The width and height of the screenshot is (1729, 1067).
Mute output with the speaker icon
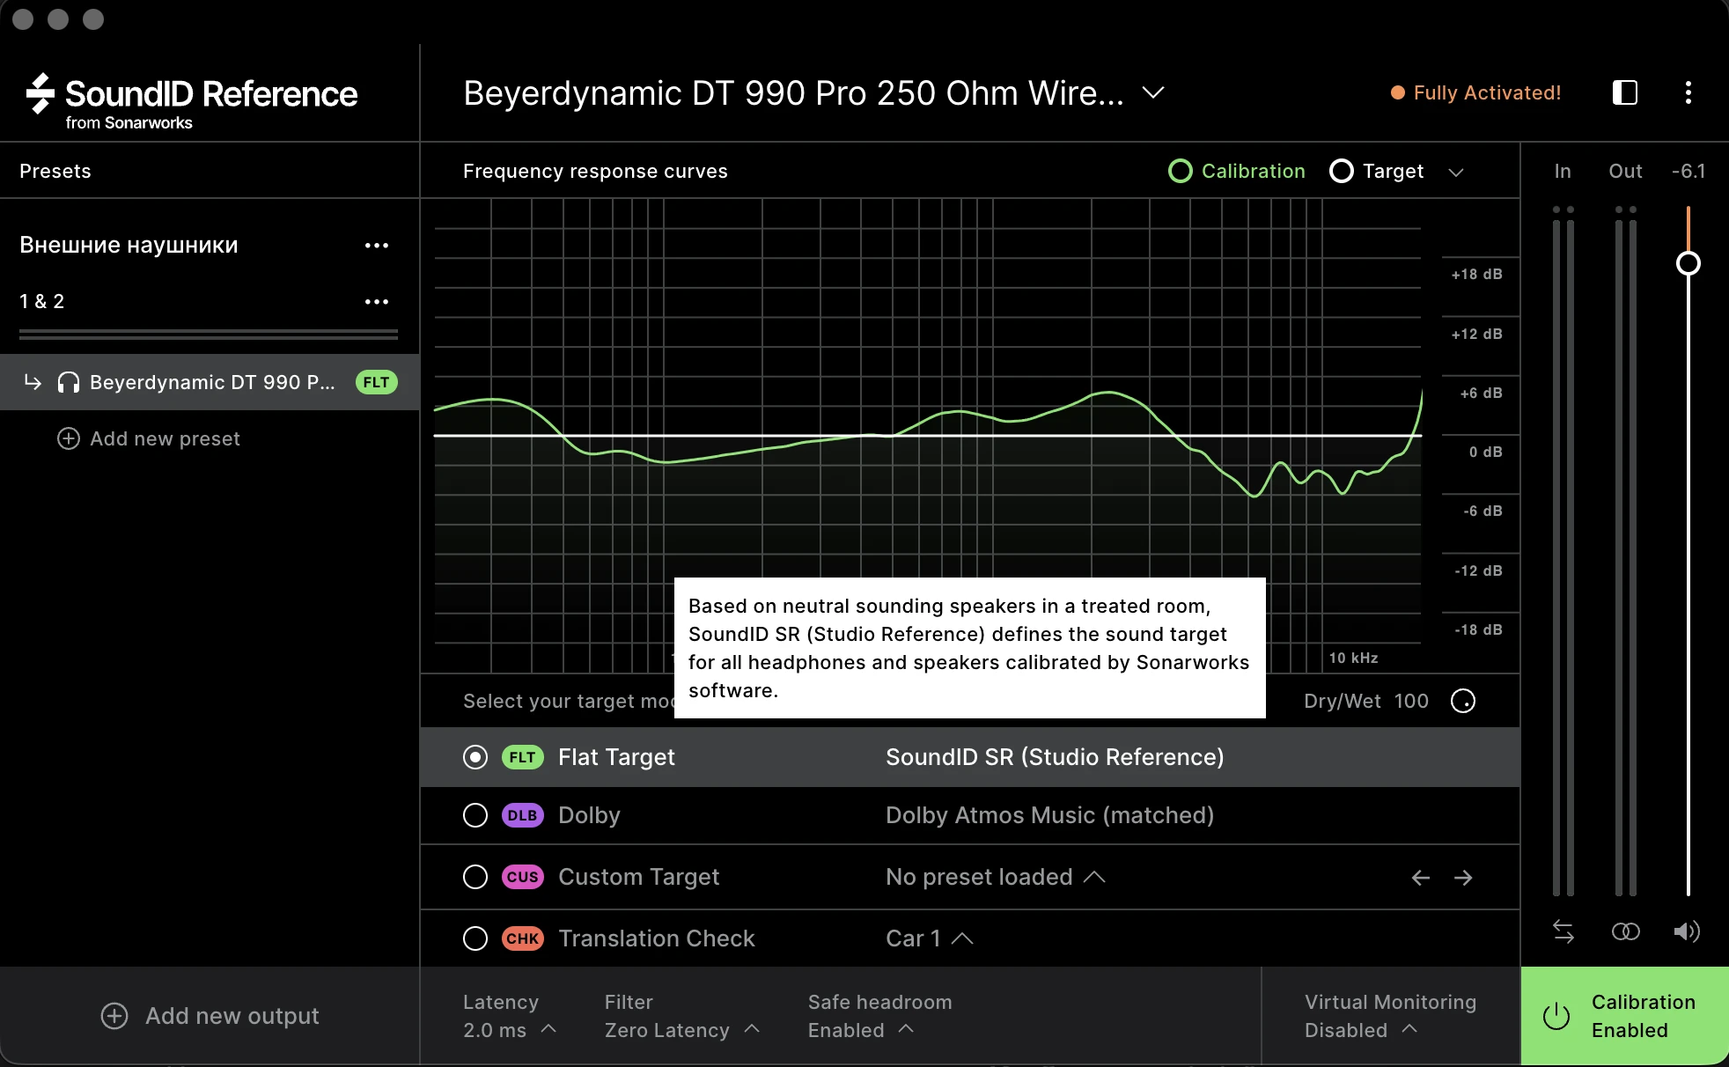[x=1687, y=931]
